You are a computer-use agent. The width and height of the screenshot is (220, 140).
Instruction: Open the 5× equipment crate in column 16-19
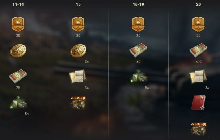(x=139, y=77)
